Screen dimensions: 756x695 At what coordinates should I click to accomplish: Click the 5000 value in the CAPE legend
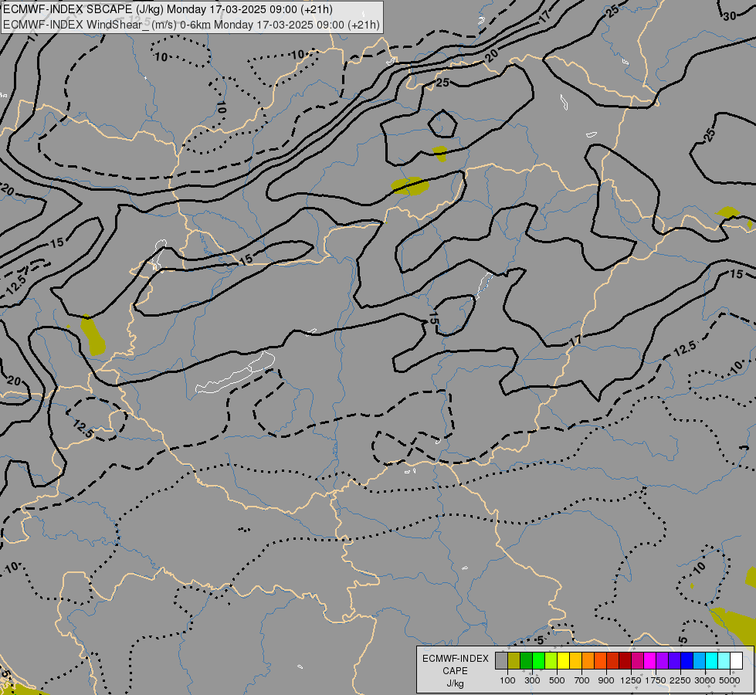coord(730,680)
